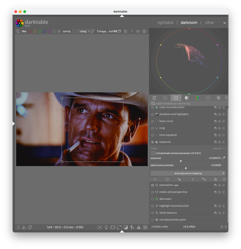
Task: Enable compensate camera exposure checkbox
Action: pos(153,153)
